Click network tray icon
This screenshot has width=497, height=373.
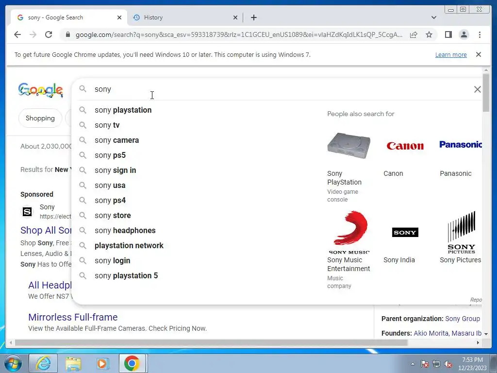[x=436, y=364]
